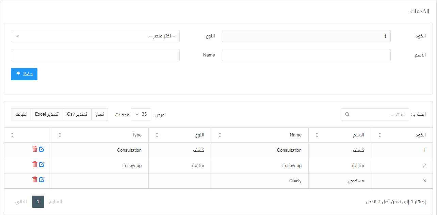
Task: Click the طباعه print button
Action: click(21, 114)
